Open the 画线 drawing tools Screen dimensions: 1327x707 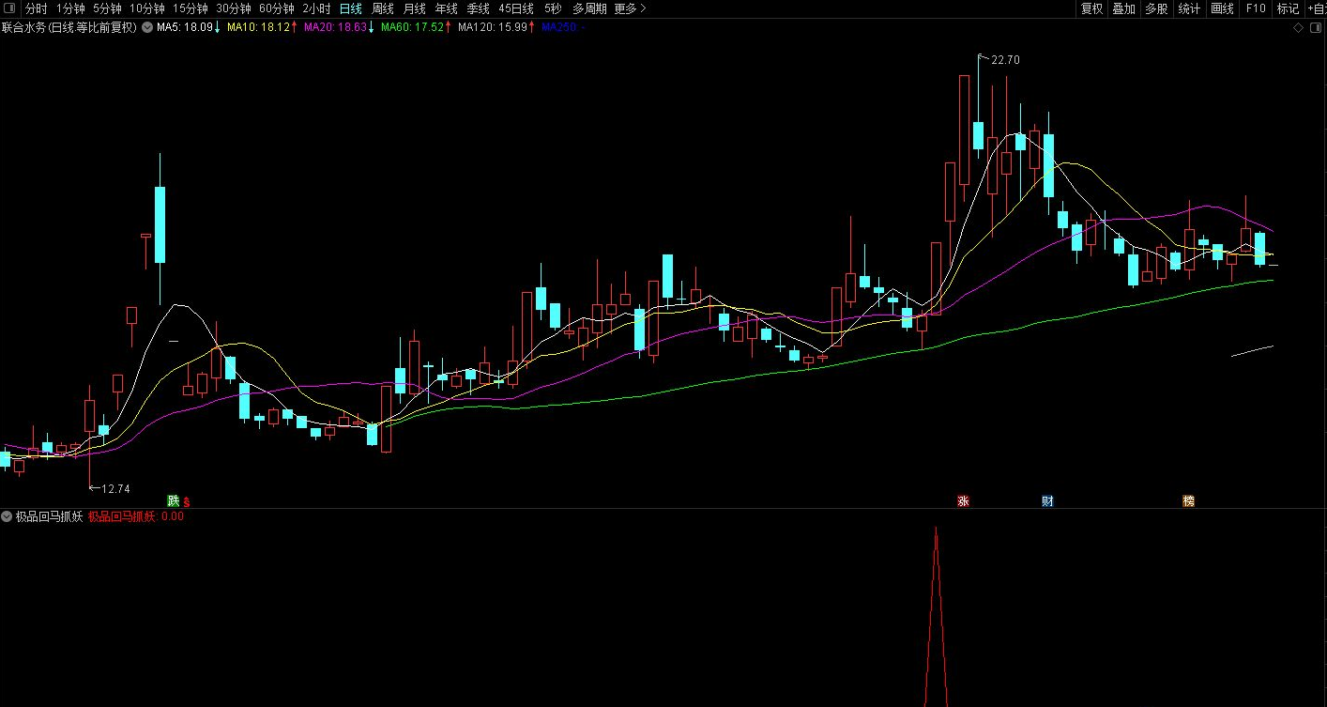point(1222,8)
